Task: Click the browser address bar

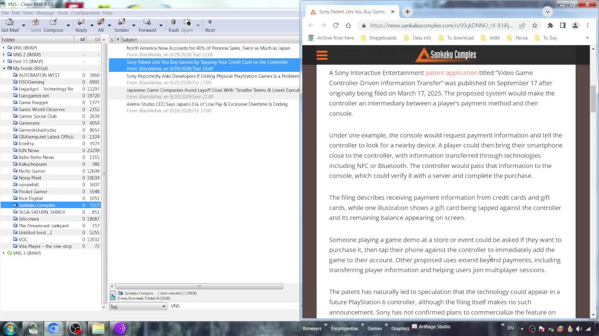Action: [x=441, y=25]
